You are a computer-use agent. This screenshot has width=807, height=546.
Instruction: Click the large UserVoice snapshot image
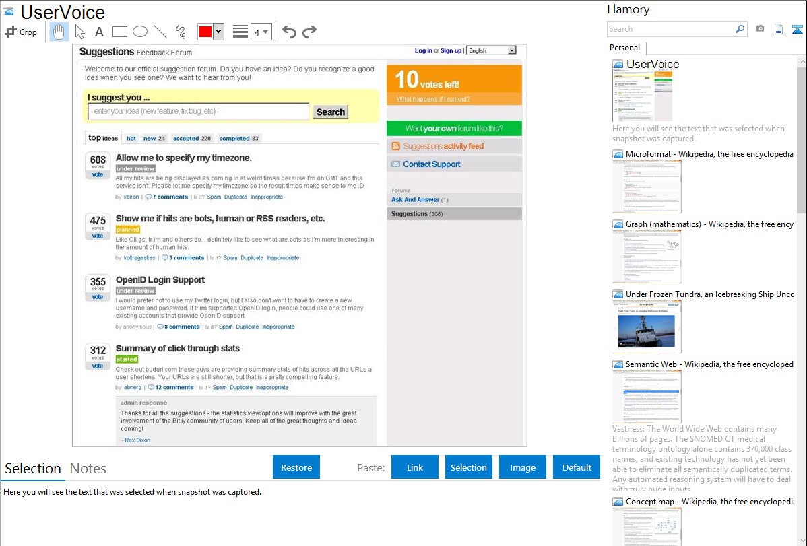pos(300,245)
